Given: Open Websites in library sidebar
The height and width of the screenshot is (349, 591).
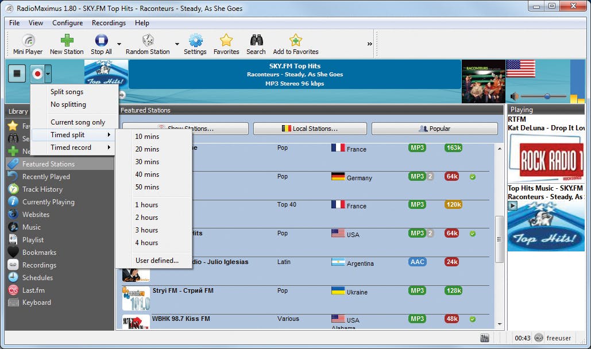Looking at the screenshot, I should pyautogui.click(x=60, y=215).
